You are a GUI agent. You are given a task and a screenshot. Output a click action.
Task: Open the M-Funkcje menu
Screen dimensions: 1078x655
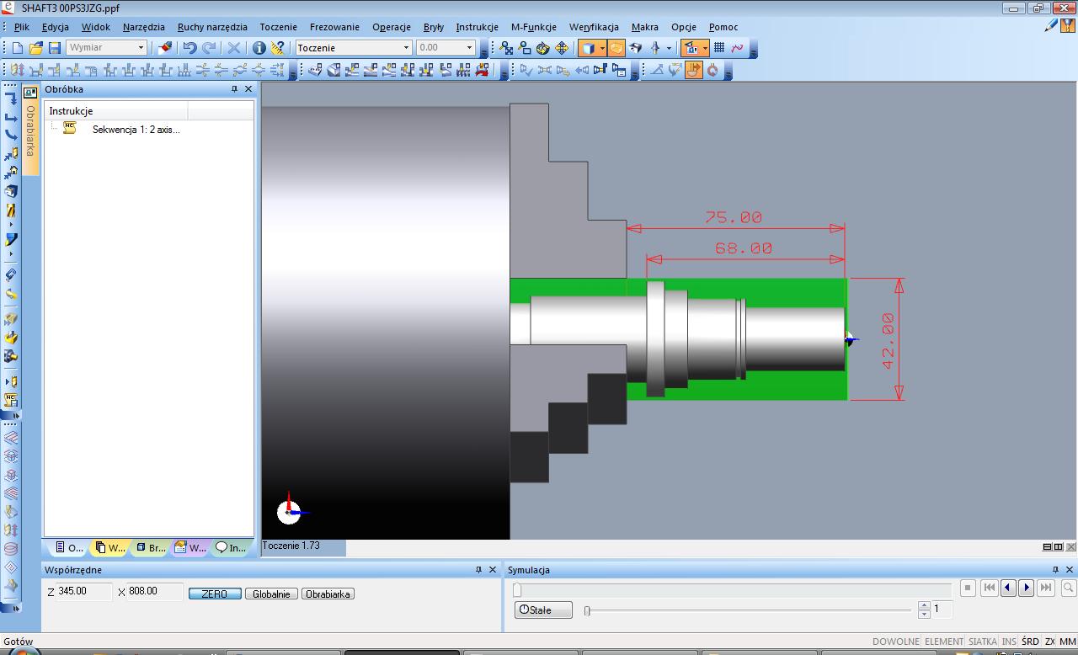click(x=533, y=27)
